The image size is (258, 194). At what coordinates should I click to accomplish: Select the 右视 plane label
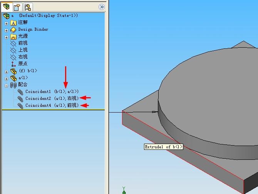click(23, 57)
